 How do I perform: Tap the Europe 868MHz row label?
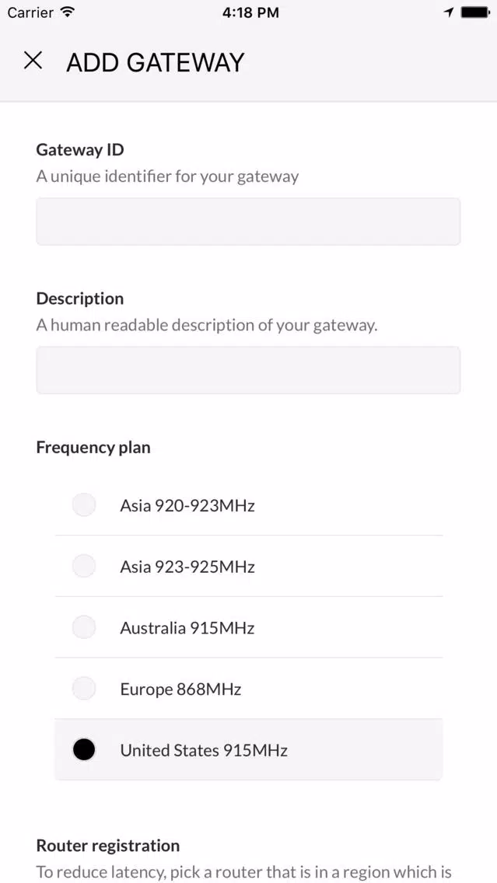click(x=181, y=689)
